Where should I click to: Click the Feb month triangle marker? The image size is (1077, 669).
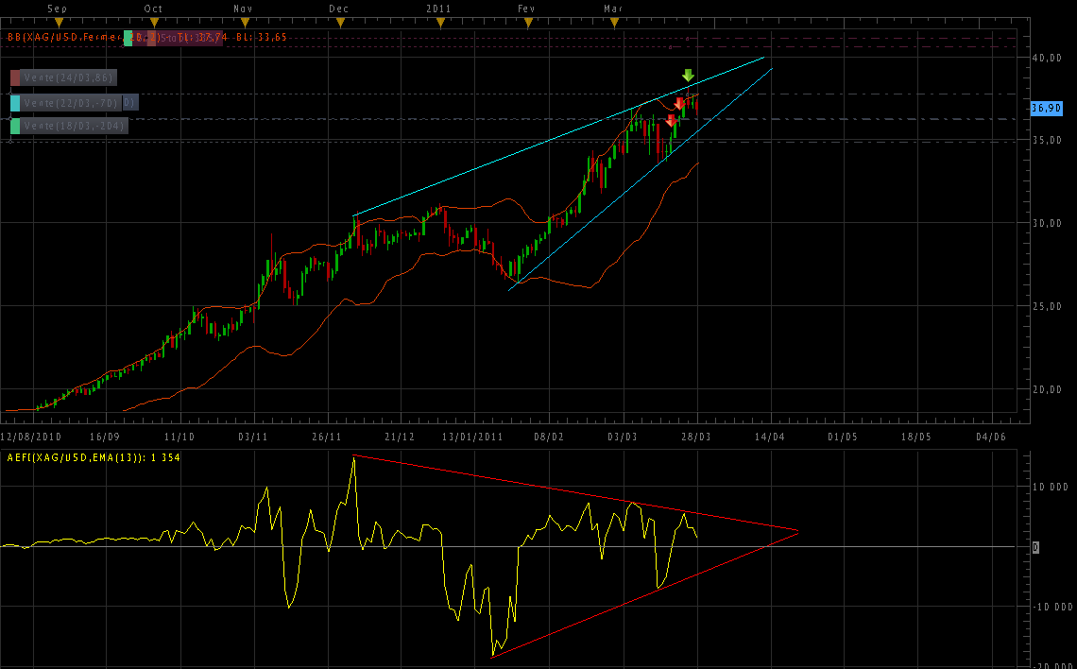click(527, 22)
